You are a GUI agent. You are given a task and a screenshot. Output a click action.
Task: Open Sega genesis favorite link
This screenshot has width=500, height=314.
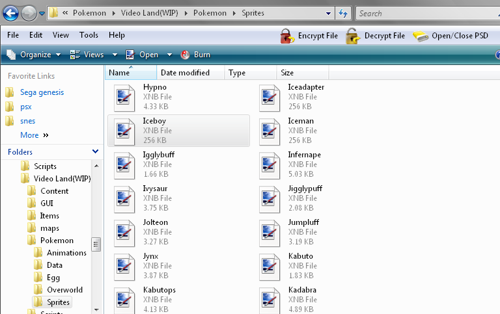[x=42, y=92]
